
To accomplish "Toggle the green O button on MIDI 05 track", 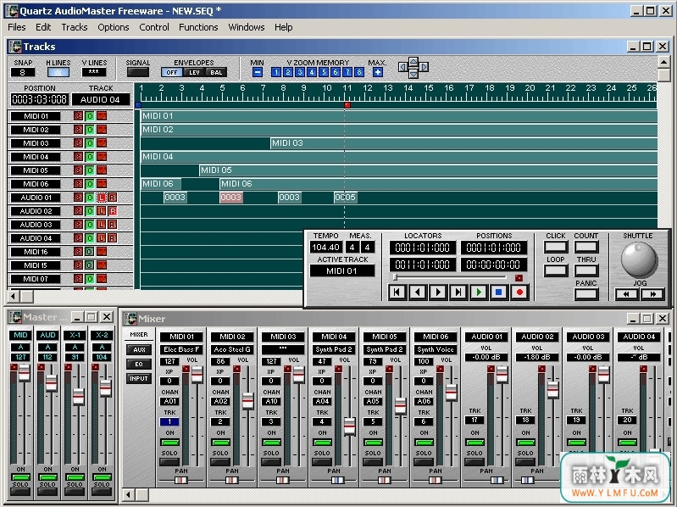I will tap(89, 170).
